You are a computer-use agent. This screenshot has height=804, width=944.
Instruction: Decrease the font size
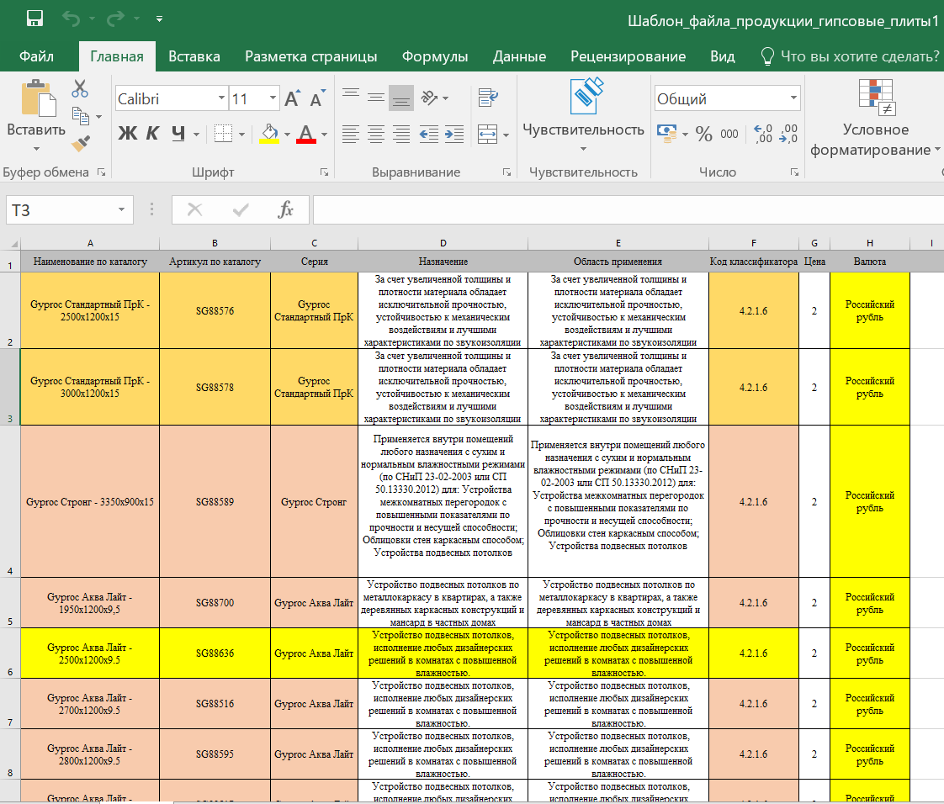click(x=317, y=98)
